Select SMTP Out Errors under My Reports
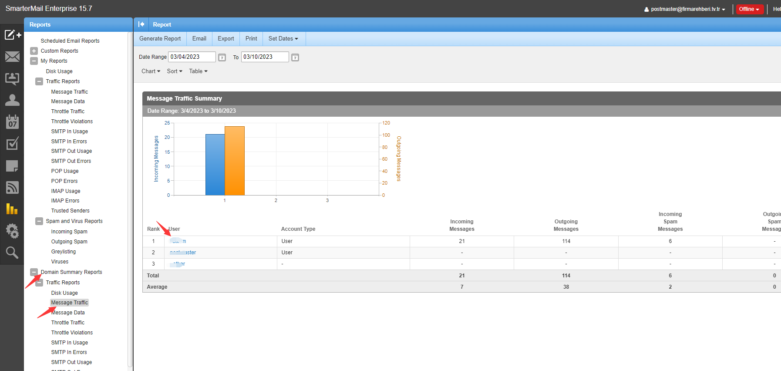Viewport: 781px width, 371px height. click(x=71, y=161)
